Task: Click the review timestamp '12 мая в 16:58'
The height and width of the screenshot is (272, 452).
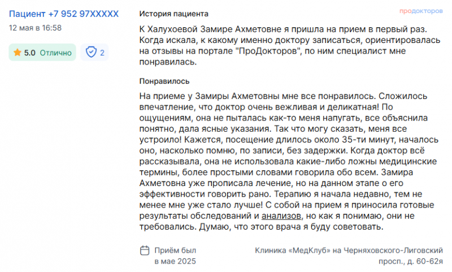Action: pos(36,28)
